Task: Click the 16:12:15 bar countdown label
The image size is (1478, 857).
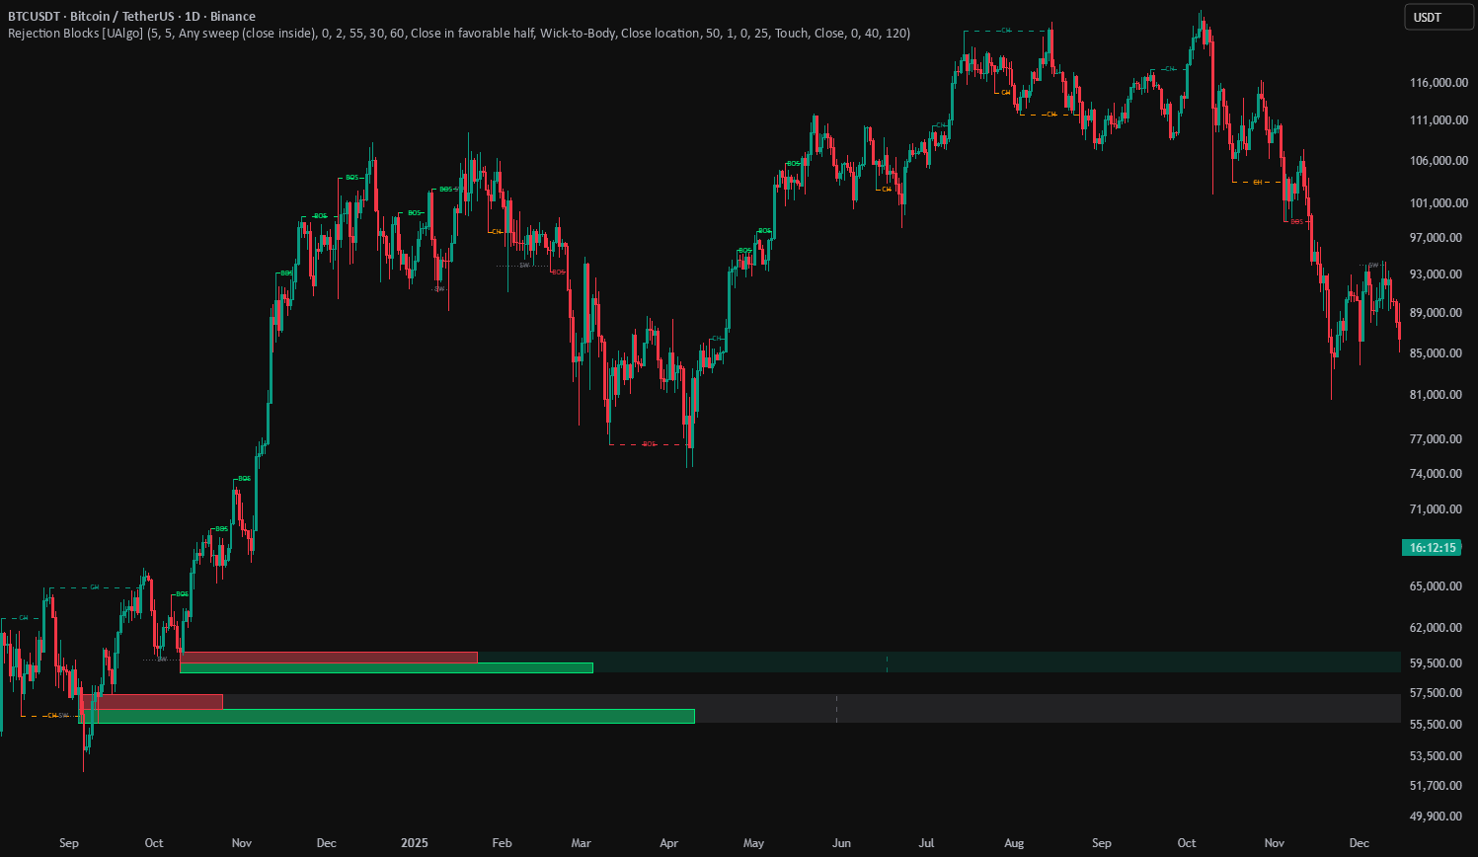Action: [1432, 548]
